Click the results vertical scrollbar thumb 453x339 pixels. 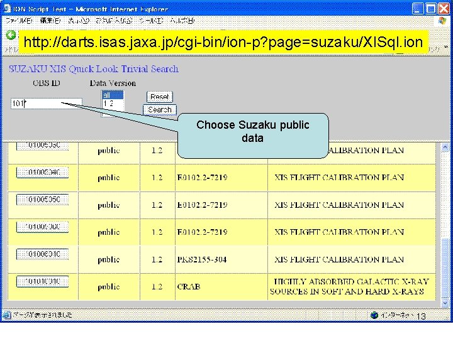tap(445, 268)
